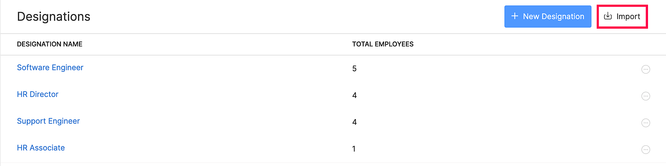This screenshot has width=666, height=166.
Task: Open the HR Director designation link
Action: pyautogui.click(x=38, y=94)
